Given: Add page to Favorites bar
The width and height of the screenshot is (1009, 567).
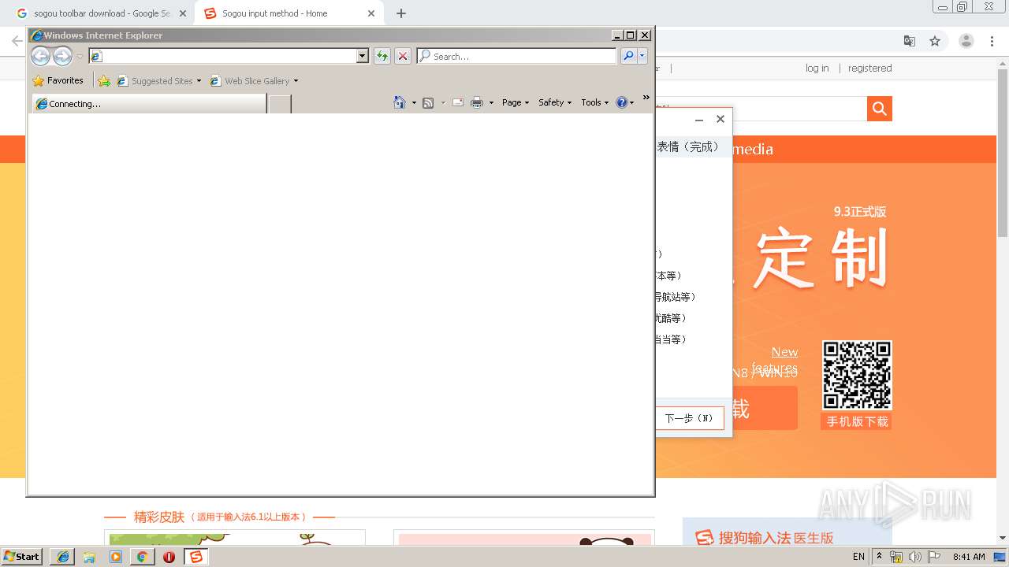Looking at the screenshot, I should [104, 80].
